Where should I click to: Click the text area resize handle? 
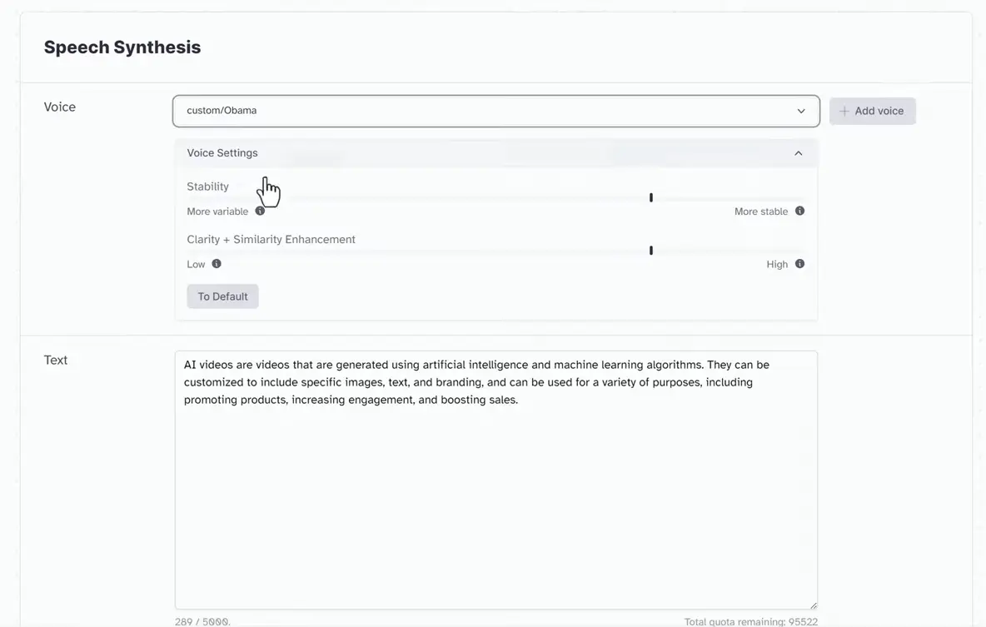pos(813,605)
